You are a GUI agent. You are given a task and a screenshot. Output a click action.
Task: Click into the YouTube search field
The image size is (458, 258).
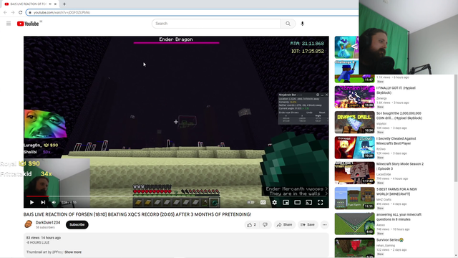216,24
